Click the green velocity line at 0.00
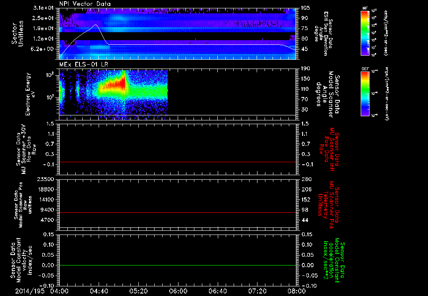Image resolution: width=428 pixels, height=296 pixels. [x=178, y=265]
